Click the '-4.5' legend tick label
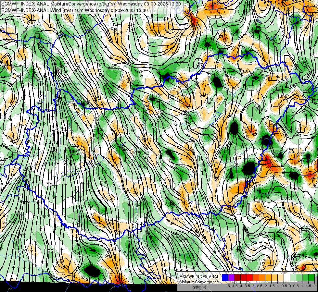This screenshot has width=318, height=292. (x=235, y=286)
